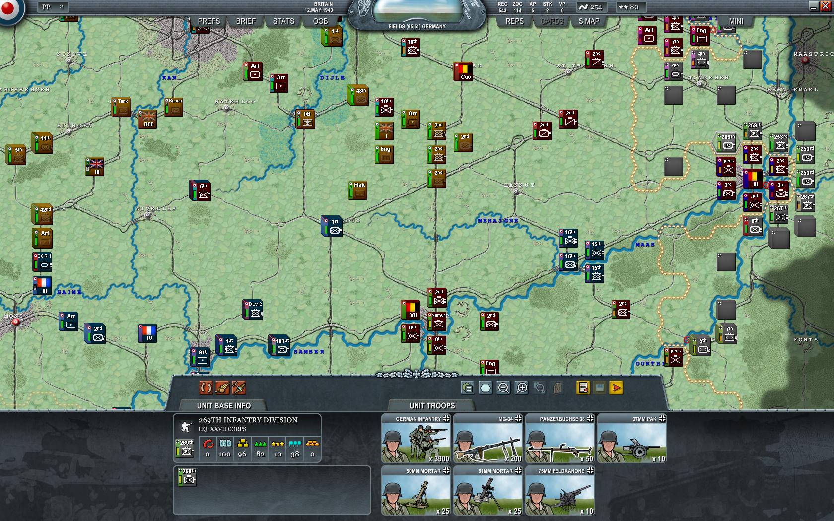Select the German Infantry troop card

[x=416, y=439]
